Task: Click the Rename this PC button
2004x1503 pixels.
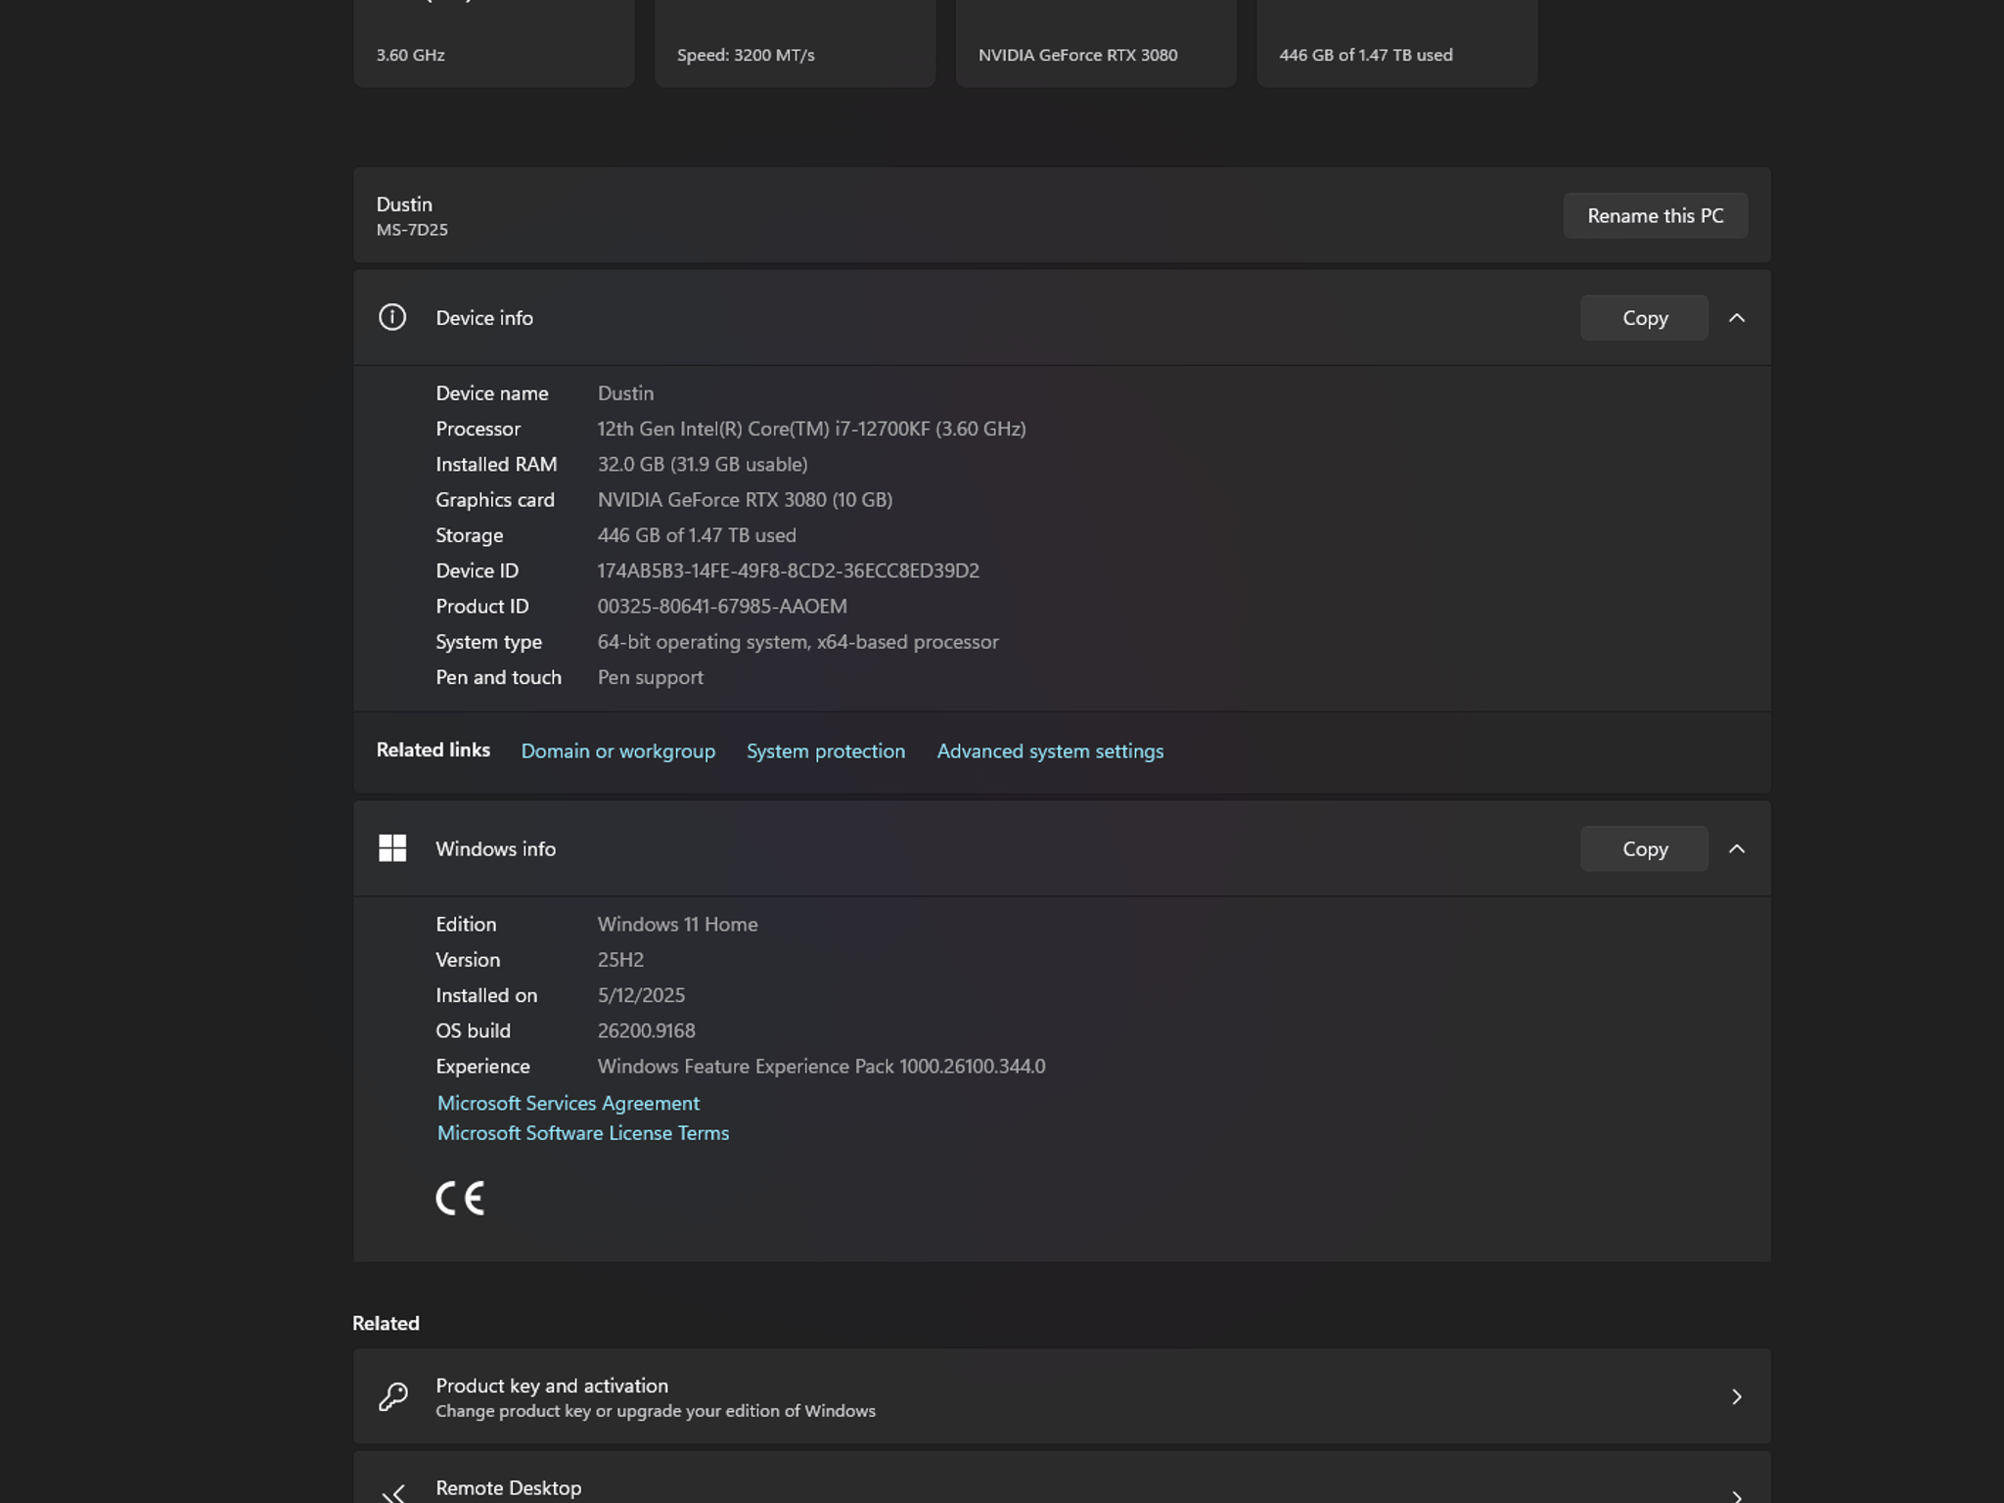Action: (1656, 215)
